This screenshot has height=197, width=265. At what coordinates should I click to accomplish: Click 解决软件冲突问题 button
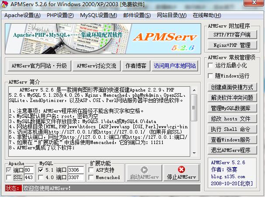(232, 98)
